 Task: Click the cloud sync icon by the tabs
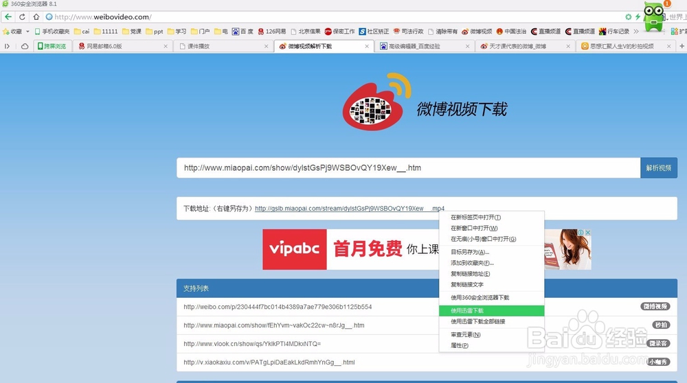(x=25, y=46)
